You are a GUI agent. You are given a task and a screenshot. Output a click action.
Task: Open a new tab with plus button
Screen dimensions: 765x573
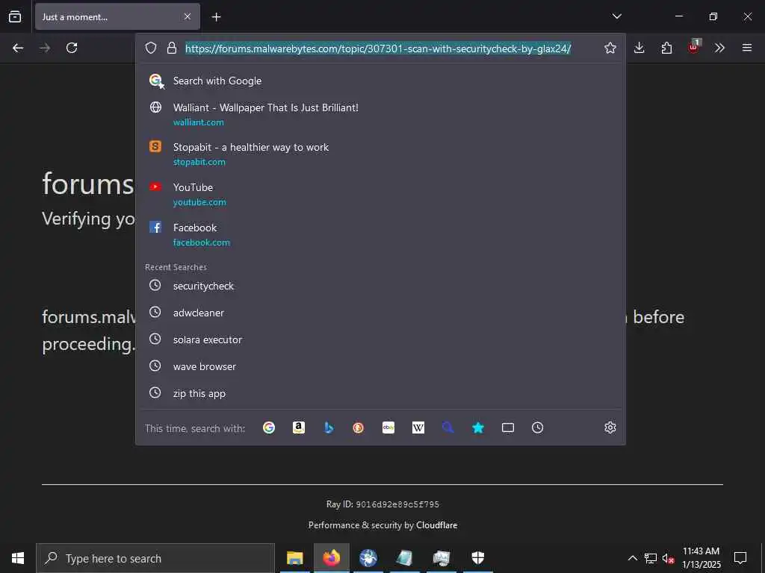(x=216, y=17)
